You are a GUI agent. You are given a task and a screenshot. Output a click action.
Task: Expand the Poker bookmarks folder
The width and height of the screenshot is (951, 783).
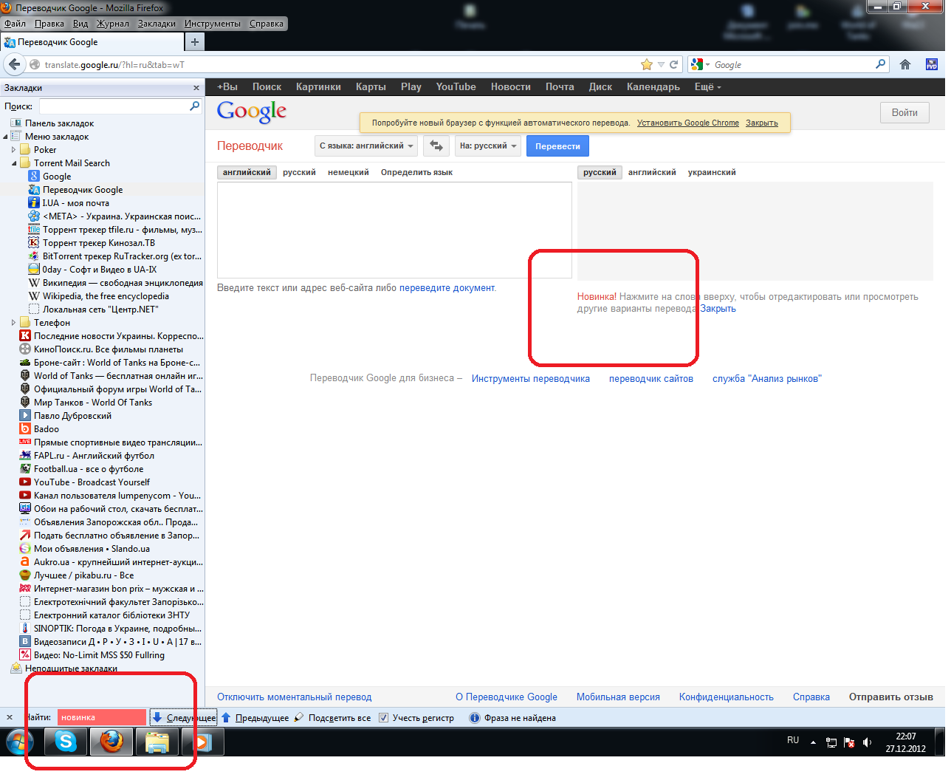pos(14,150)
